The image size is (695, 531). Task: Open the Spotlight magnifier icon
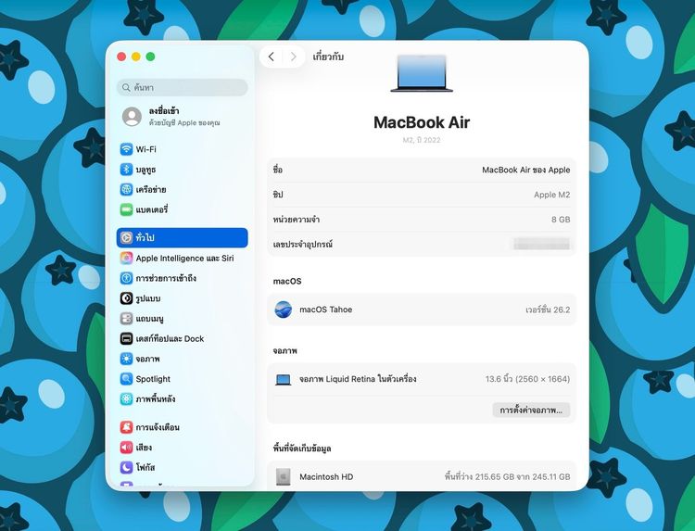point(126,378)
